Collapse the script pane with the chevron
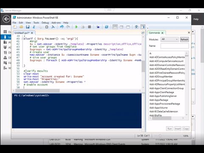The image size is (204, 153). [x=143, y=33]
